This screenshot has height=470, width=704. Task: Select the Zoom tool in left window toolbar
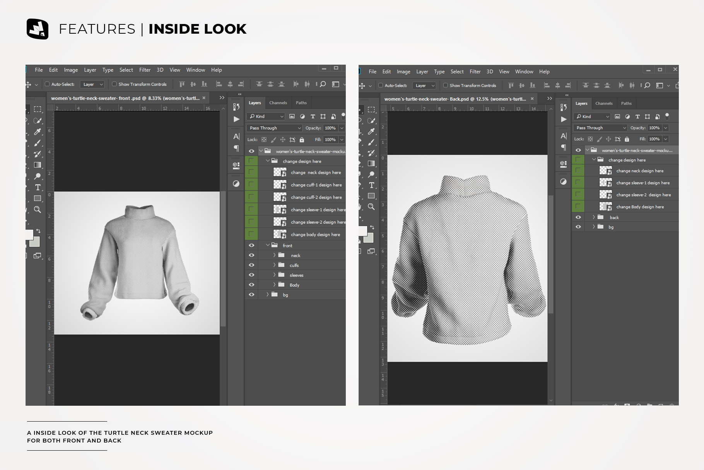[x=38, y=209]
